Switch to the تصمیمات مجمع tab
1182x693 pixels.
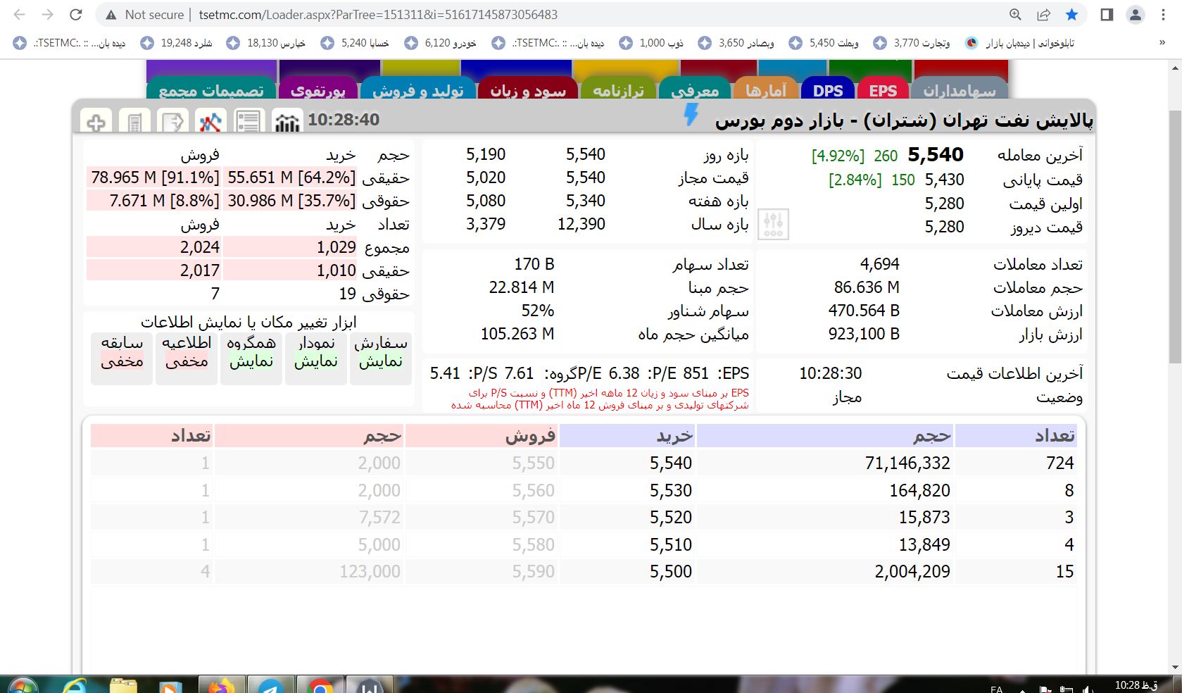pos(211,89)
